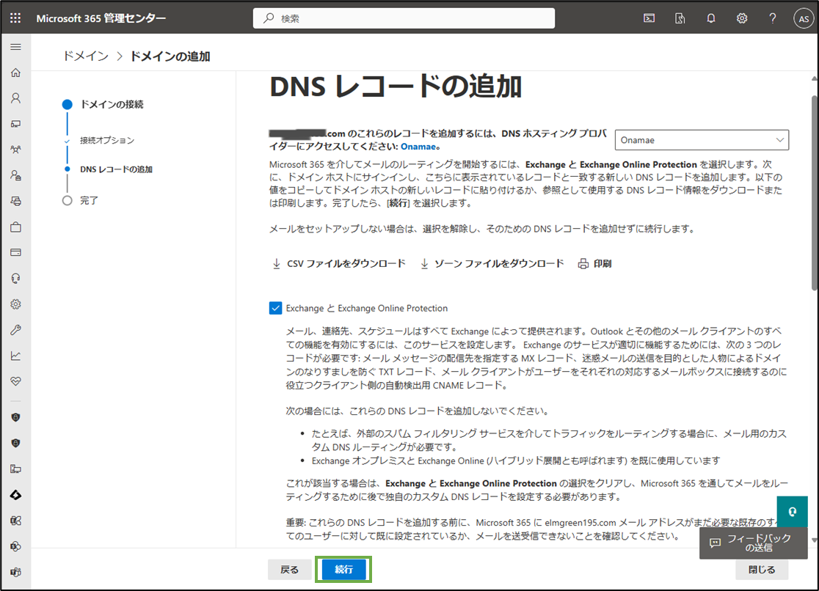The image size is (819, 591).
Task: Open the mobile app download icon in top bar
Action: coord(680,18)
